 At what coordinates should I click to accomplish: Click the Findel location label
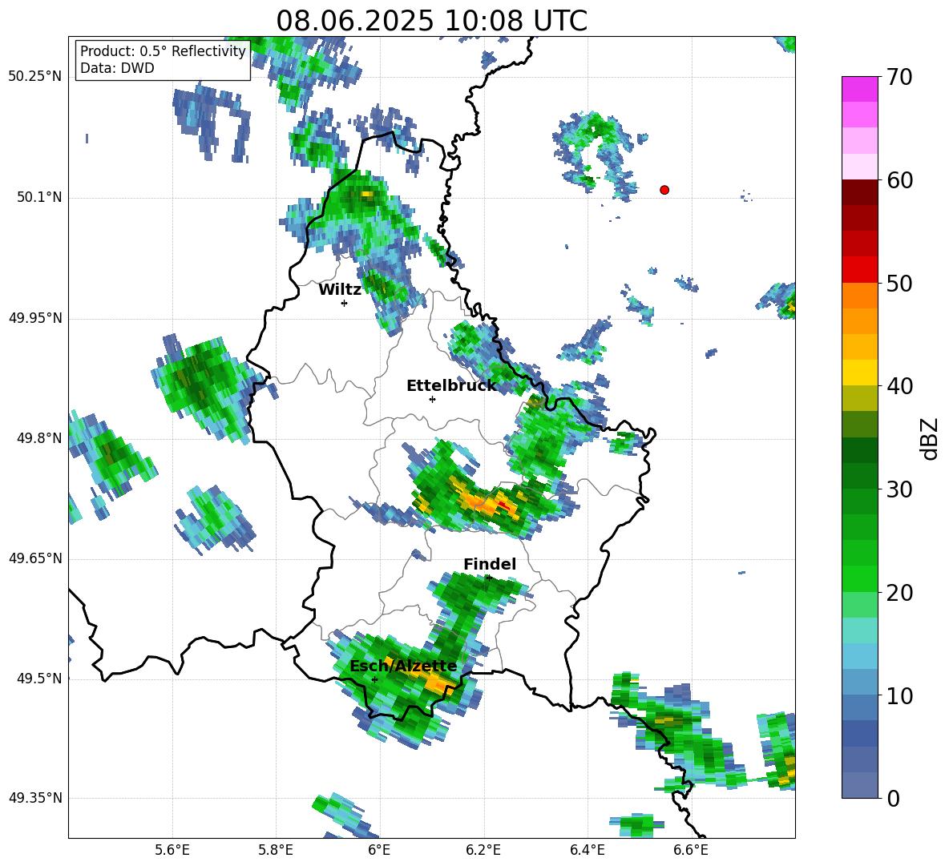tap(490, 564)
